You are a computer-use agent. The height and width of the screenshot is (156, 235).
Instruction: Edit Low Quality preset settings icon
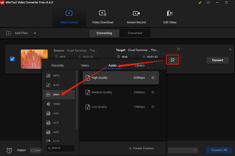click(153, 107)
